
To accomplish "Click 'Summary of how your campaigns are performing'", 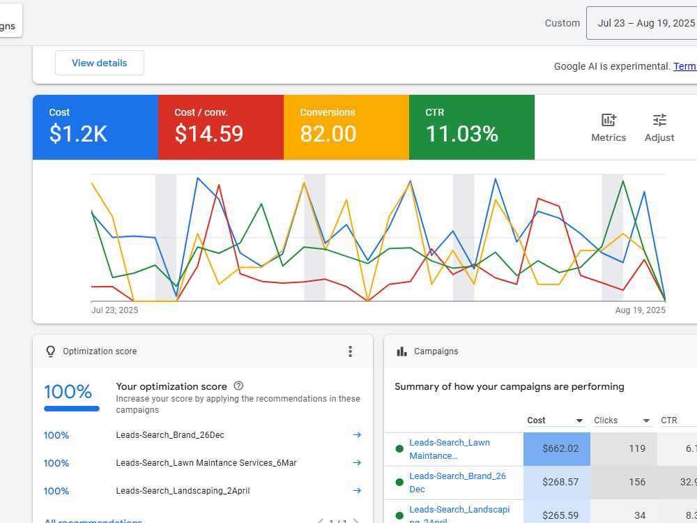I will (x=510, y=386).
